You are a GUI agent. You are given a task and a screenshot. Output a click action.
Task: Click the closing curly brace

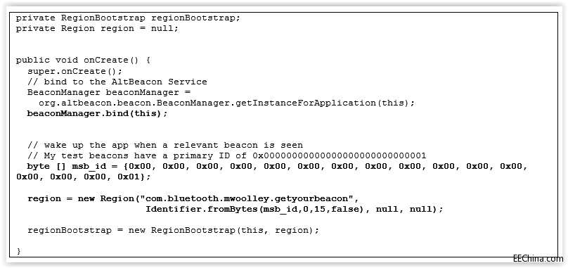[x=18, y=251]
